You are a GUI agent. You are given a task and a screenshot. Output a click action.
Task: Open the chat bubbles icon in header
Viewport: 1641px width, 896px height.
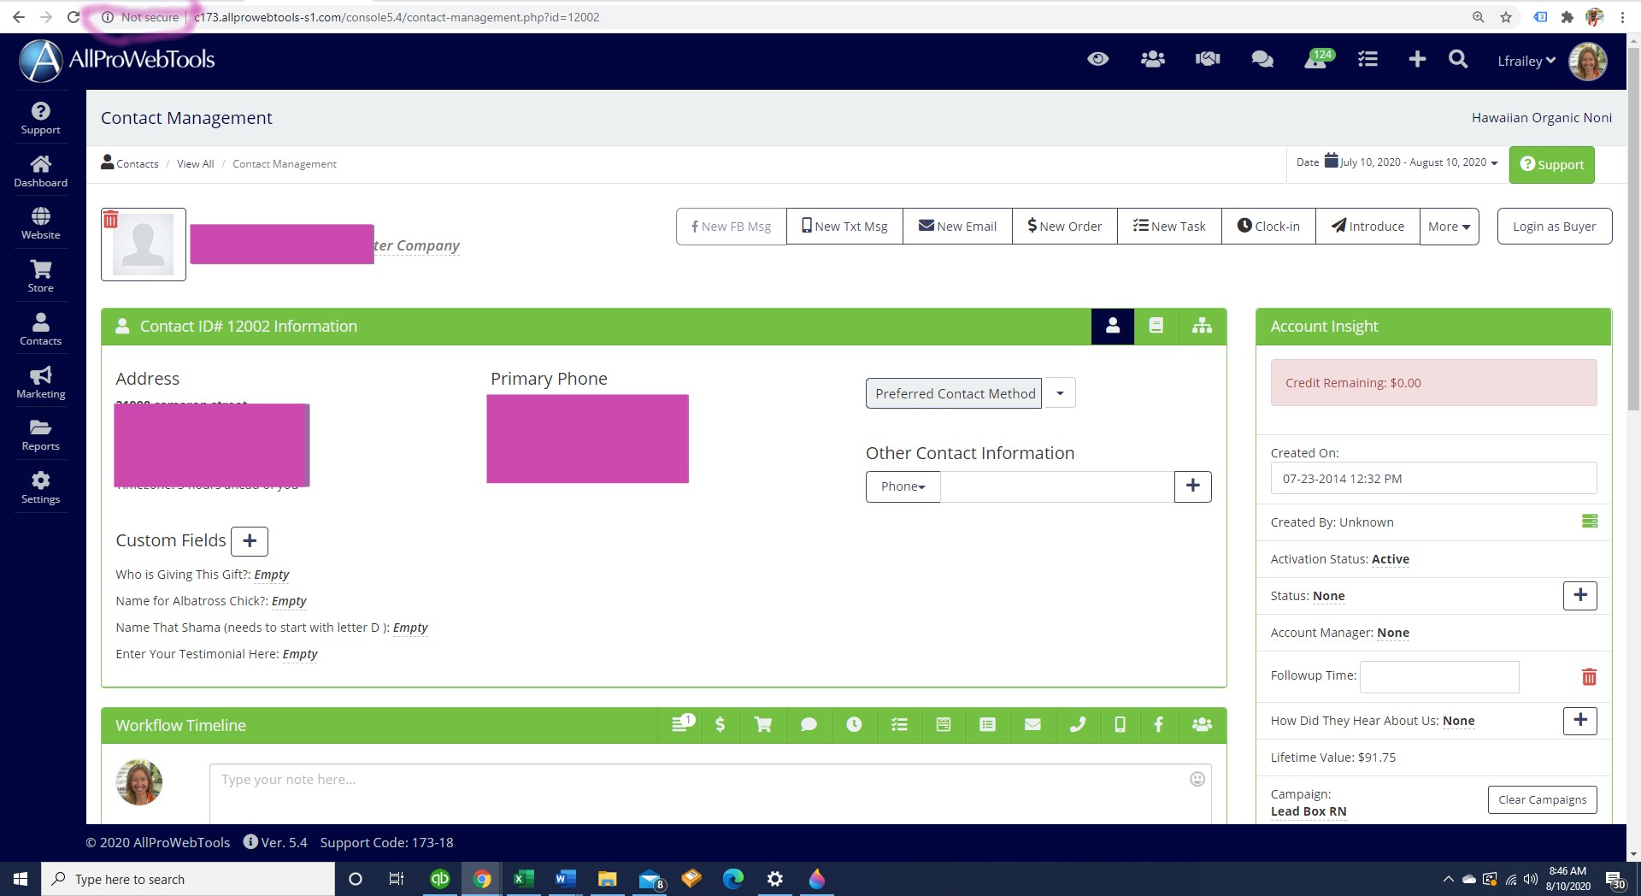tap(1262, 59)
